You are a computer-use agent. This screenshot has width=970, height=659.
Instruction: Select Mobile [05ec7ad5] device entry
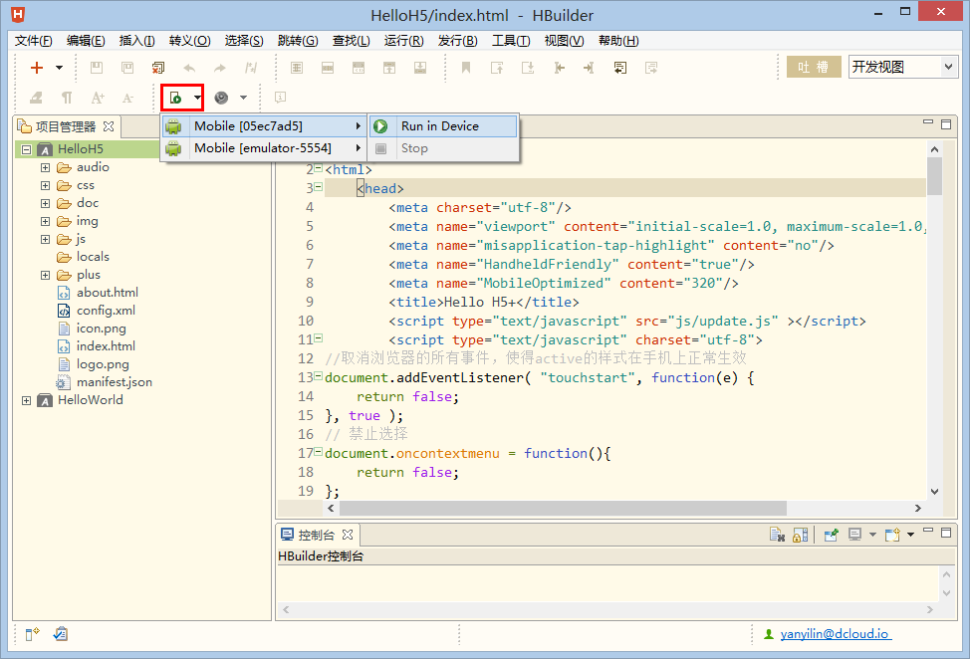click(x=264, y=126)
